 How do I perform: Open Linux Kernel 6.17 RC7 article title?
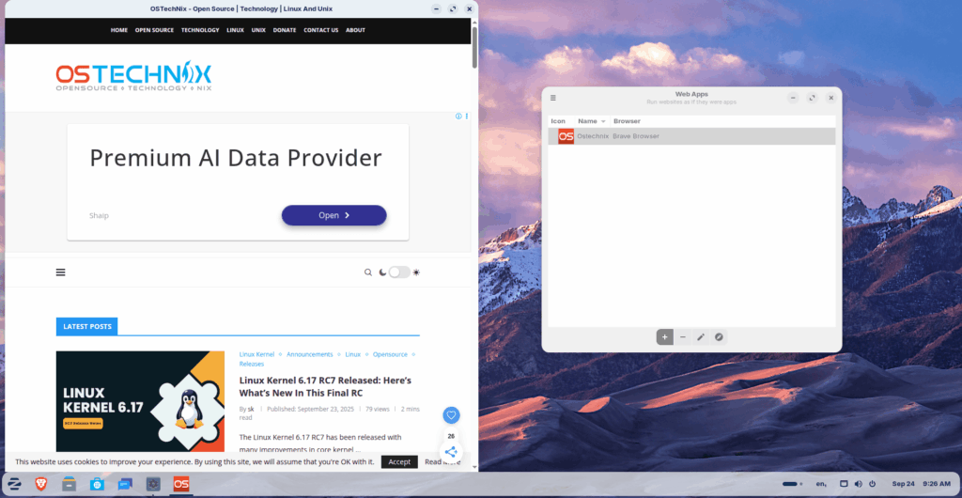325,386
